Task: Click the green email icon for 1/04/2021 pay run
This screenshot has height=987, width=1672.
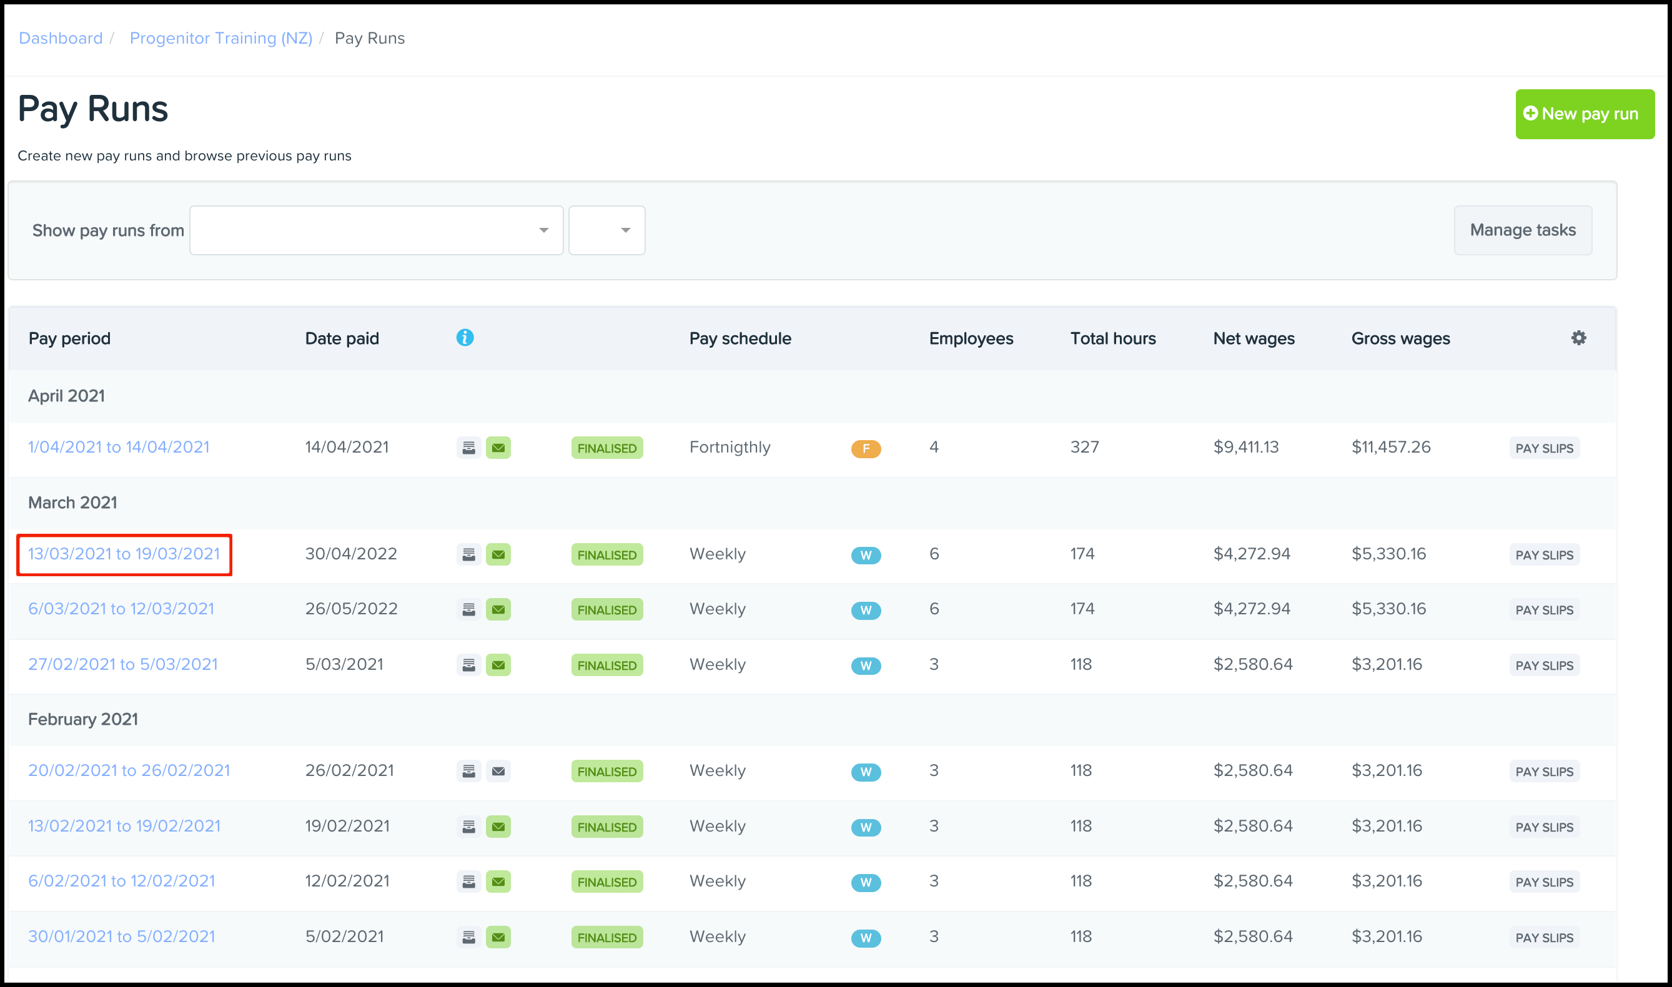Action: 498,448
